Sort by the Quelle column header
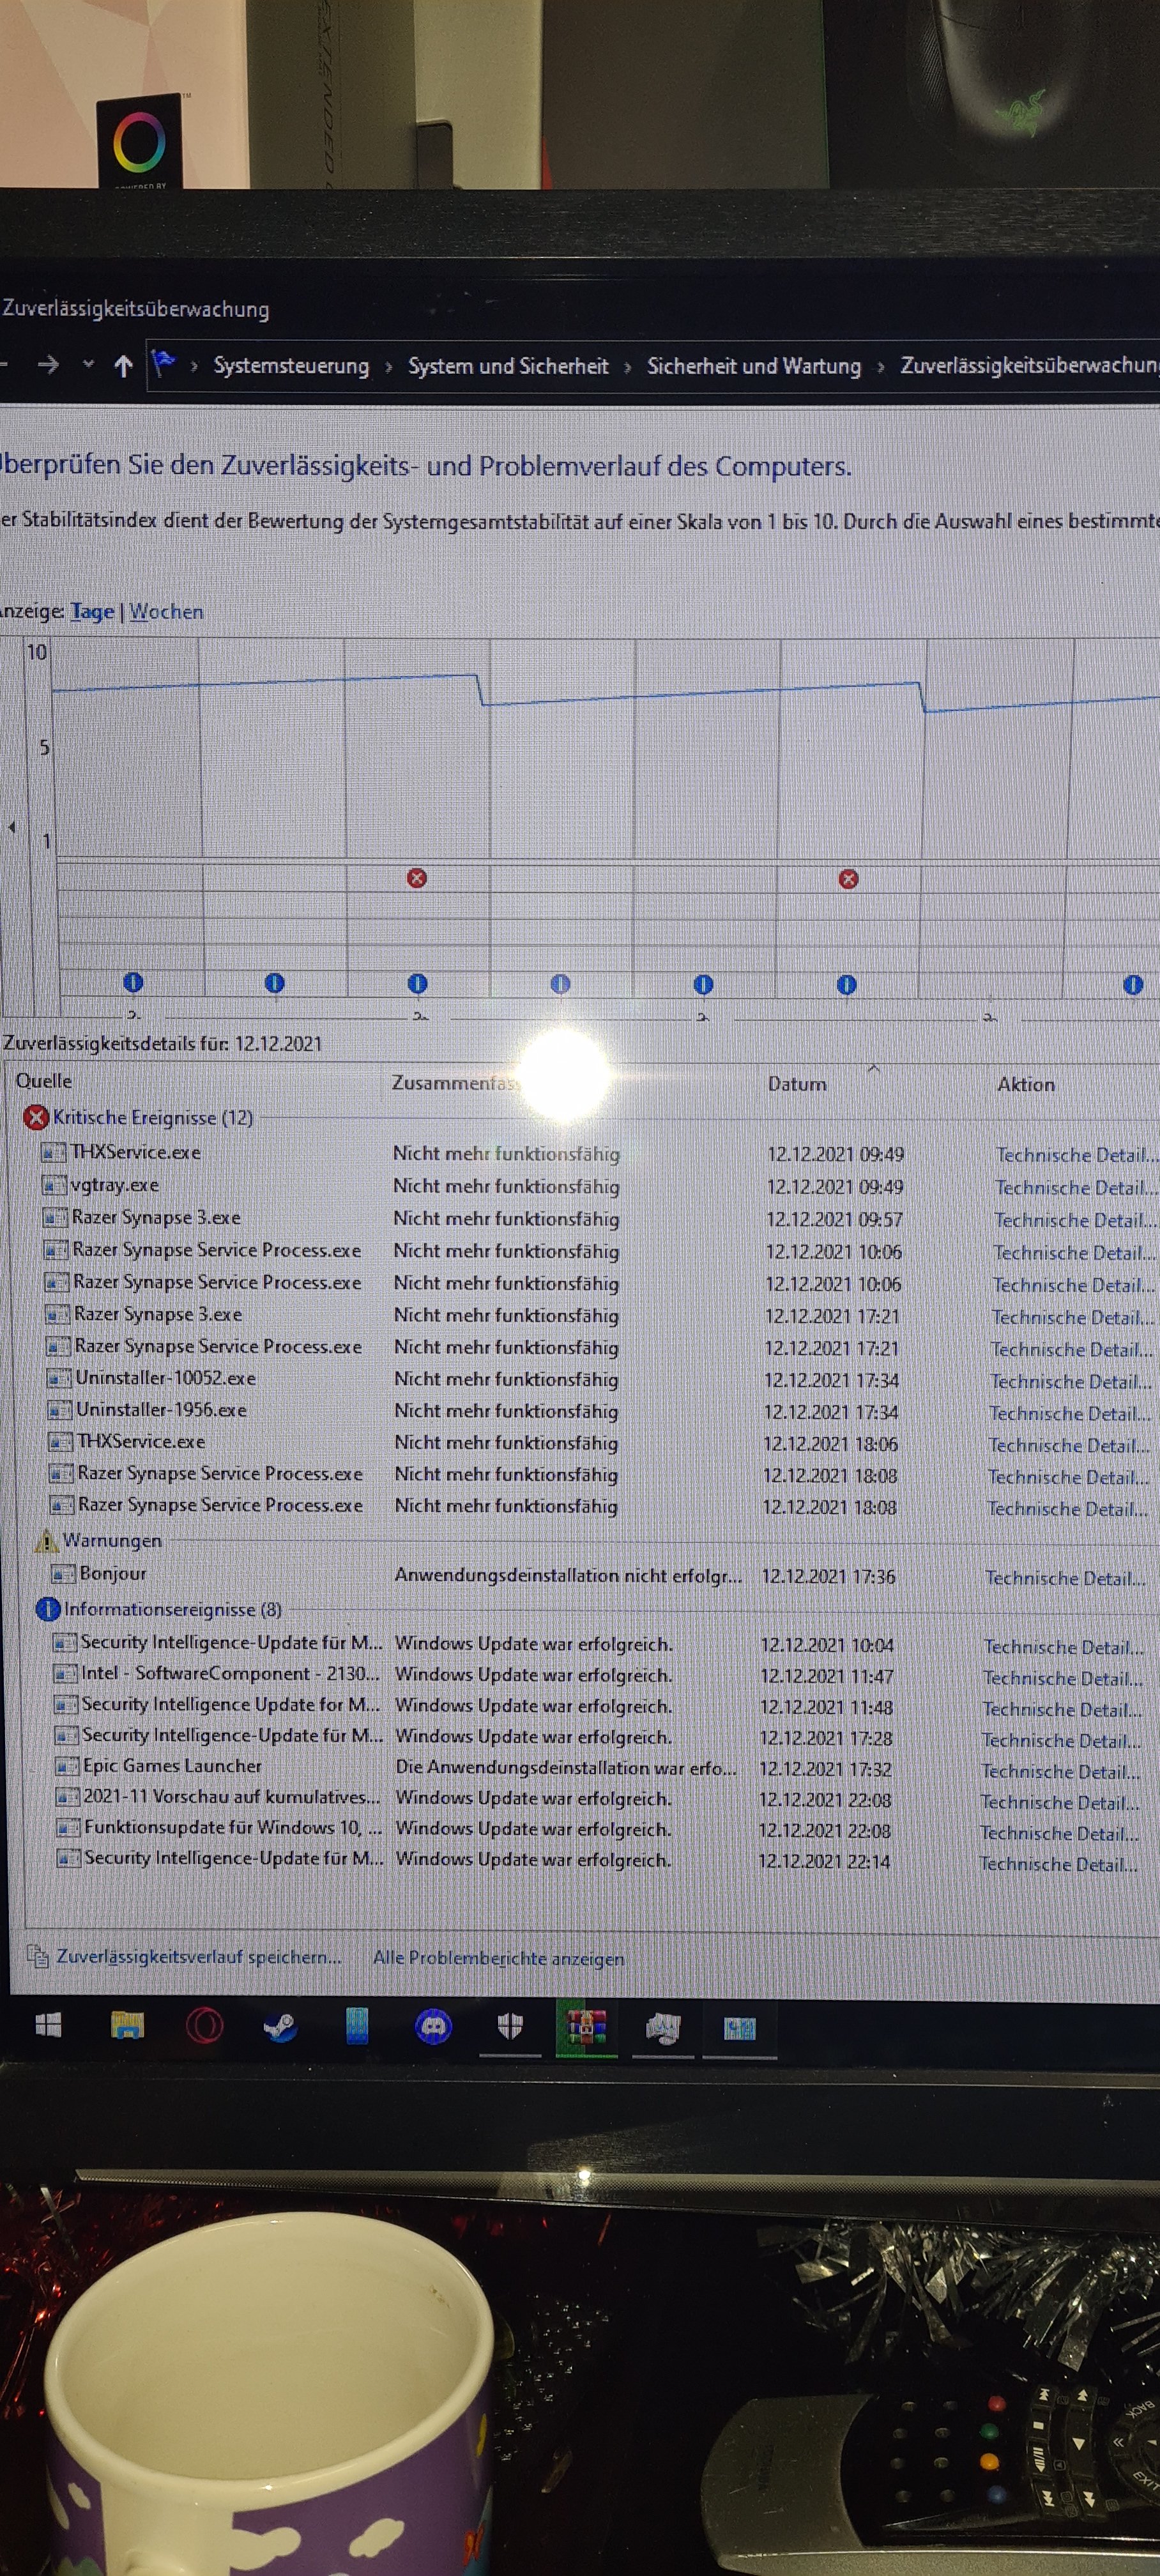The image size is (1160, 2576). click(44, 1081)
